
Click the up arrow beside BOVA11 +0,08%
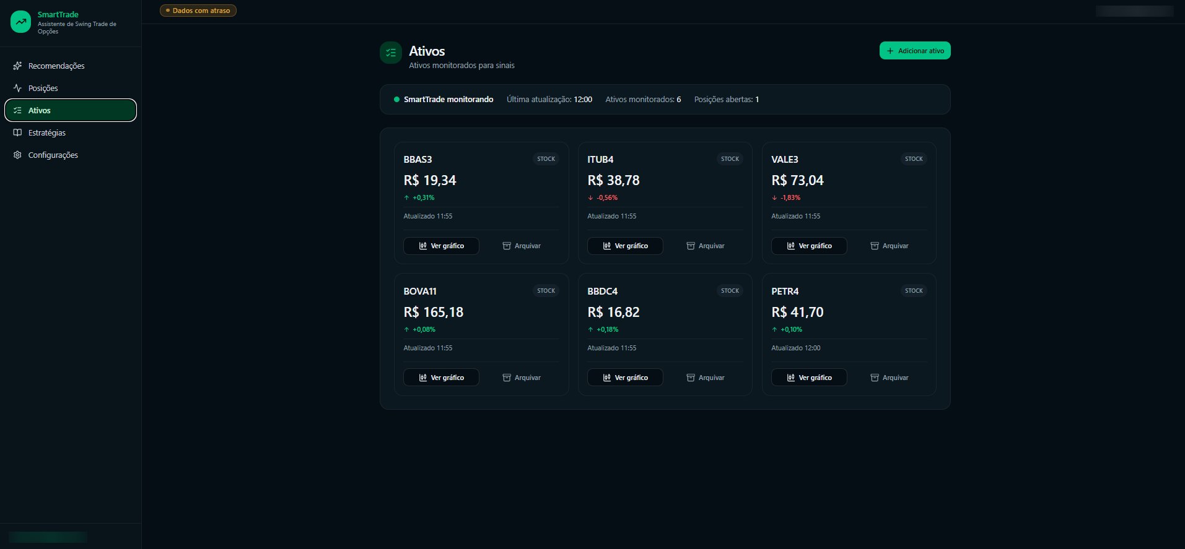(x=406, y=330)
